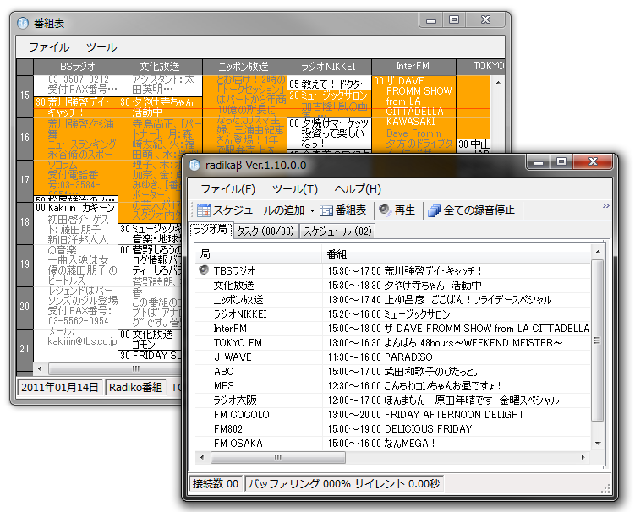Click the 2011年01月14日 date status panel
This screenshot has height=512, width=635.
click(60, 387)
